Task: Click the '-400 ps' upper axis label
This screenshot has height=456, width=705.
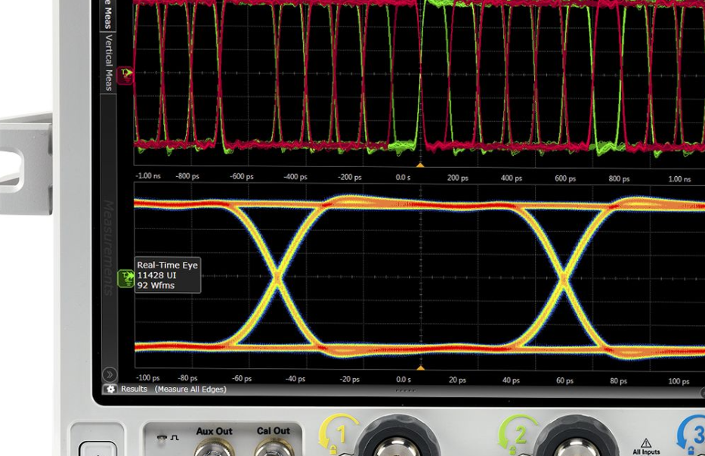Action: 295,177
